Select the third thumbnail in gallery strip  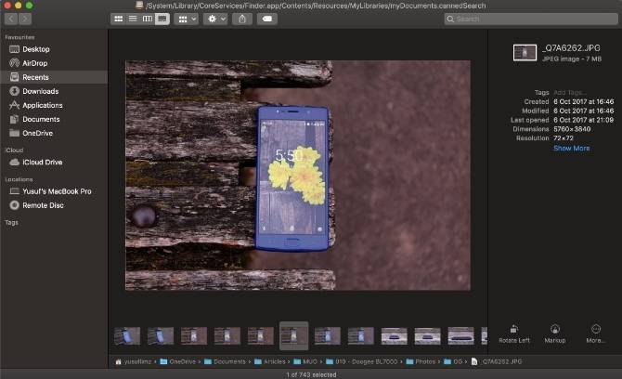pos(194,335)
